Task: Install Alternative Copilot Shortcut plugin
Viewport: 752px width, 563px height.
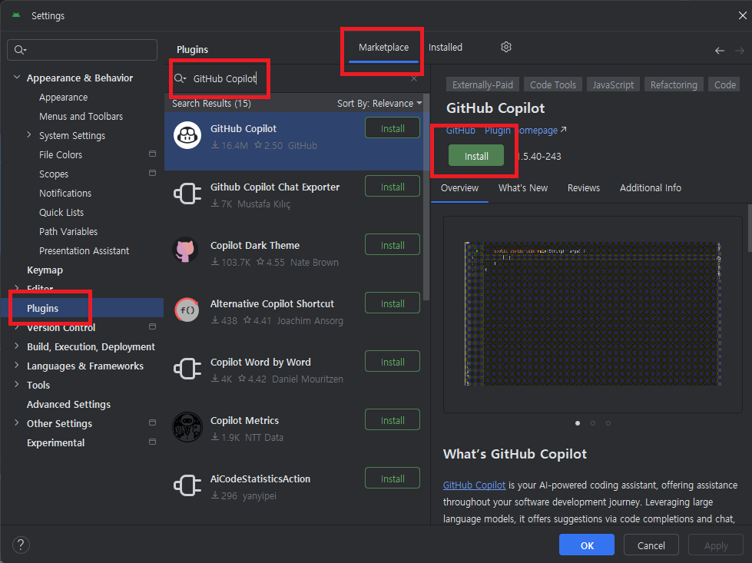Action: pyautogui.click(x=393, y=303)
